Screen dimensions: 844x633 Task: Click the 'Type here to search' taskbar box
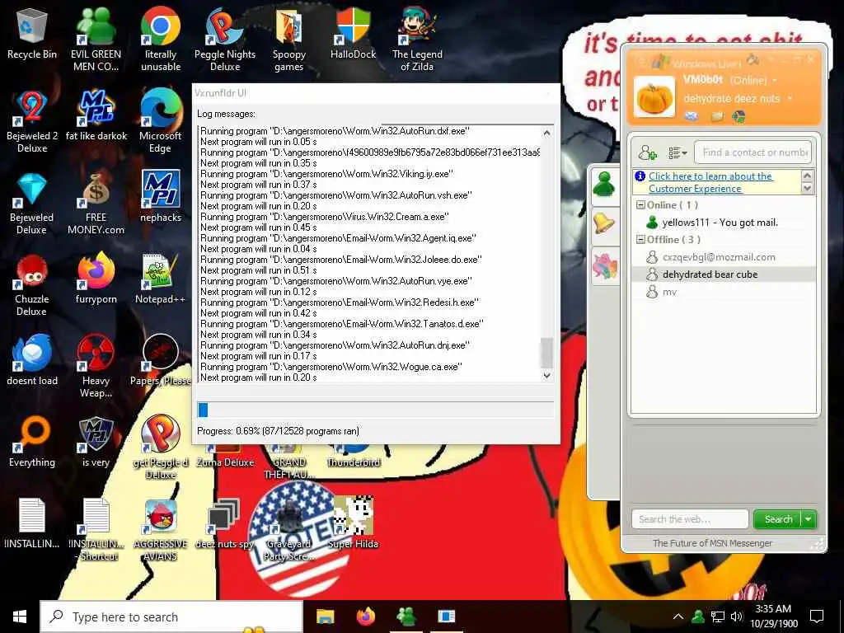point(171,617)
